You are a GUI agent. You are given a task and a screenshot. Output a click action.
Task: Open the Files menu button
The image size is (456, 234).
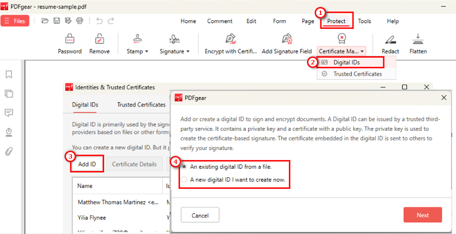15,21
